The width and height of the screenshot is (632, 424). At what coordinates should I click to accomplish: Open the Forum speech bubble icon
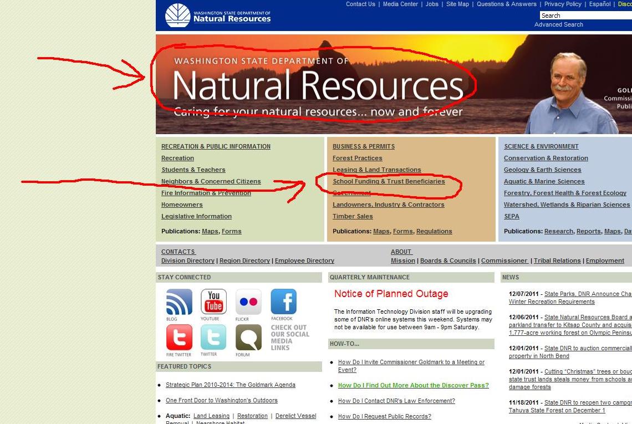pos(248,338)
